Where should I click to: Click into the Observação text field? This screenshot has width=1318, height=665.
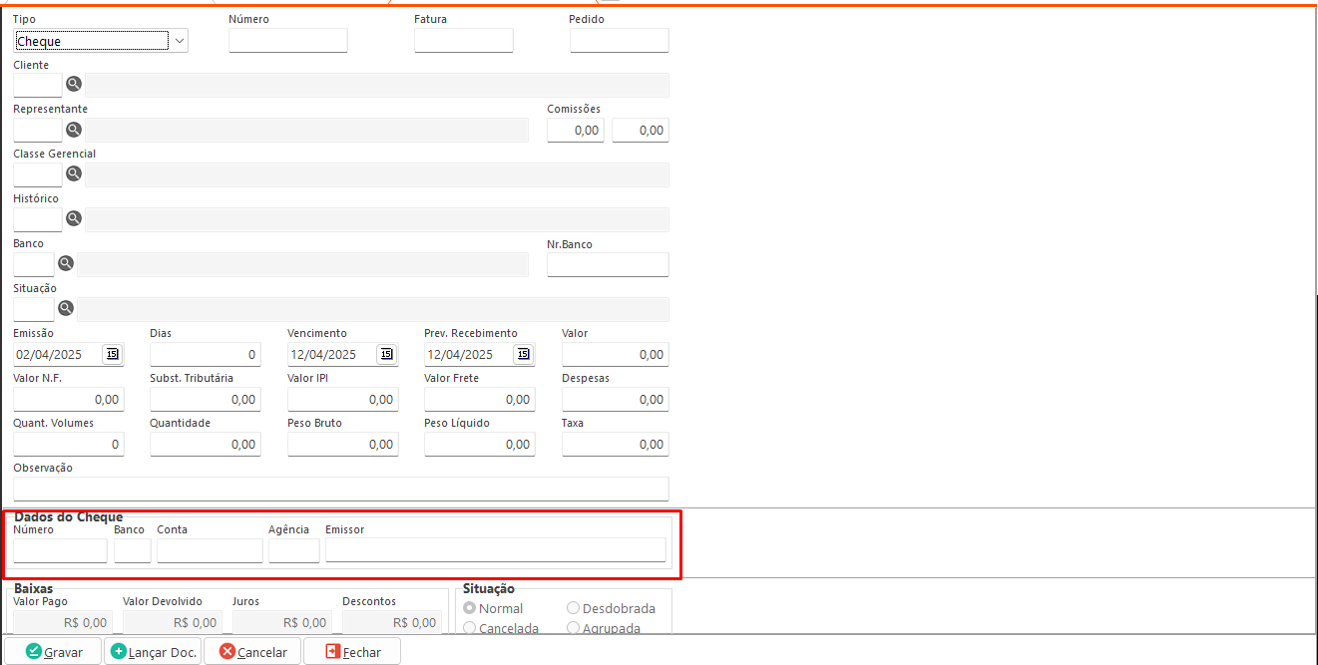click(x=340, y=489)
